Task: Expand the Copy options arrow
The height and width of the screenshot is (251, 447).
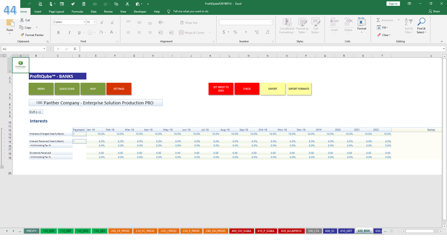Action: pyautogui.click(x=37, y=28)
